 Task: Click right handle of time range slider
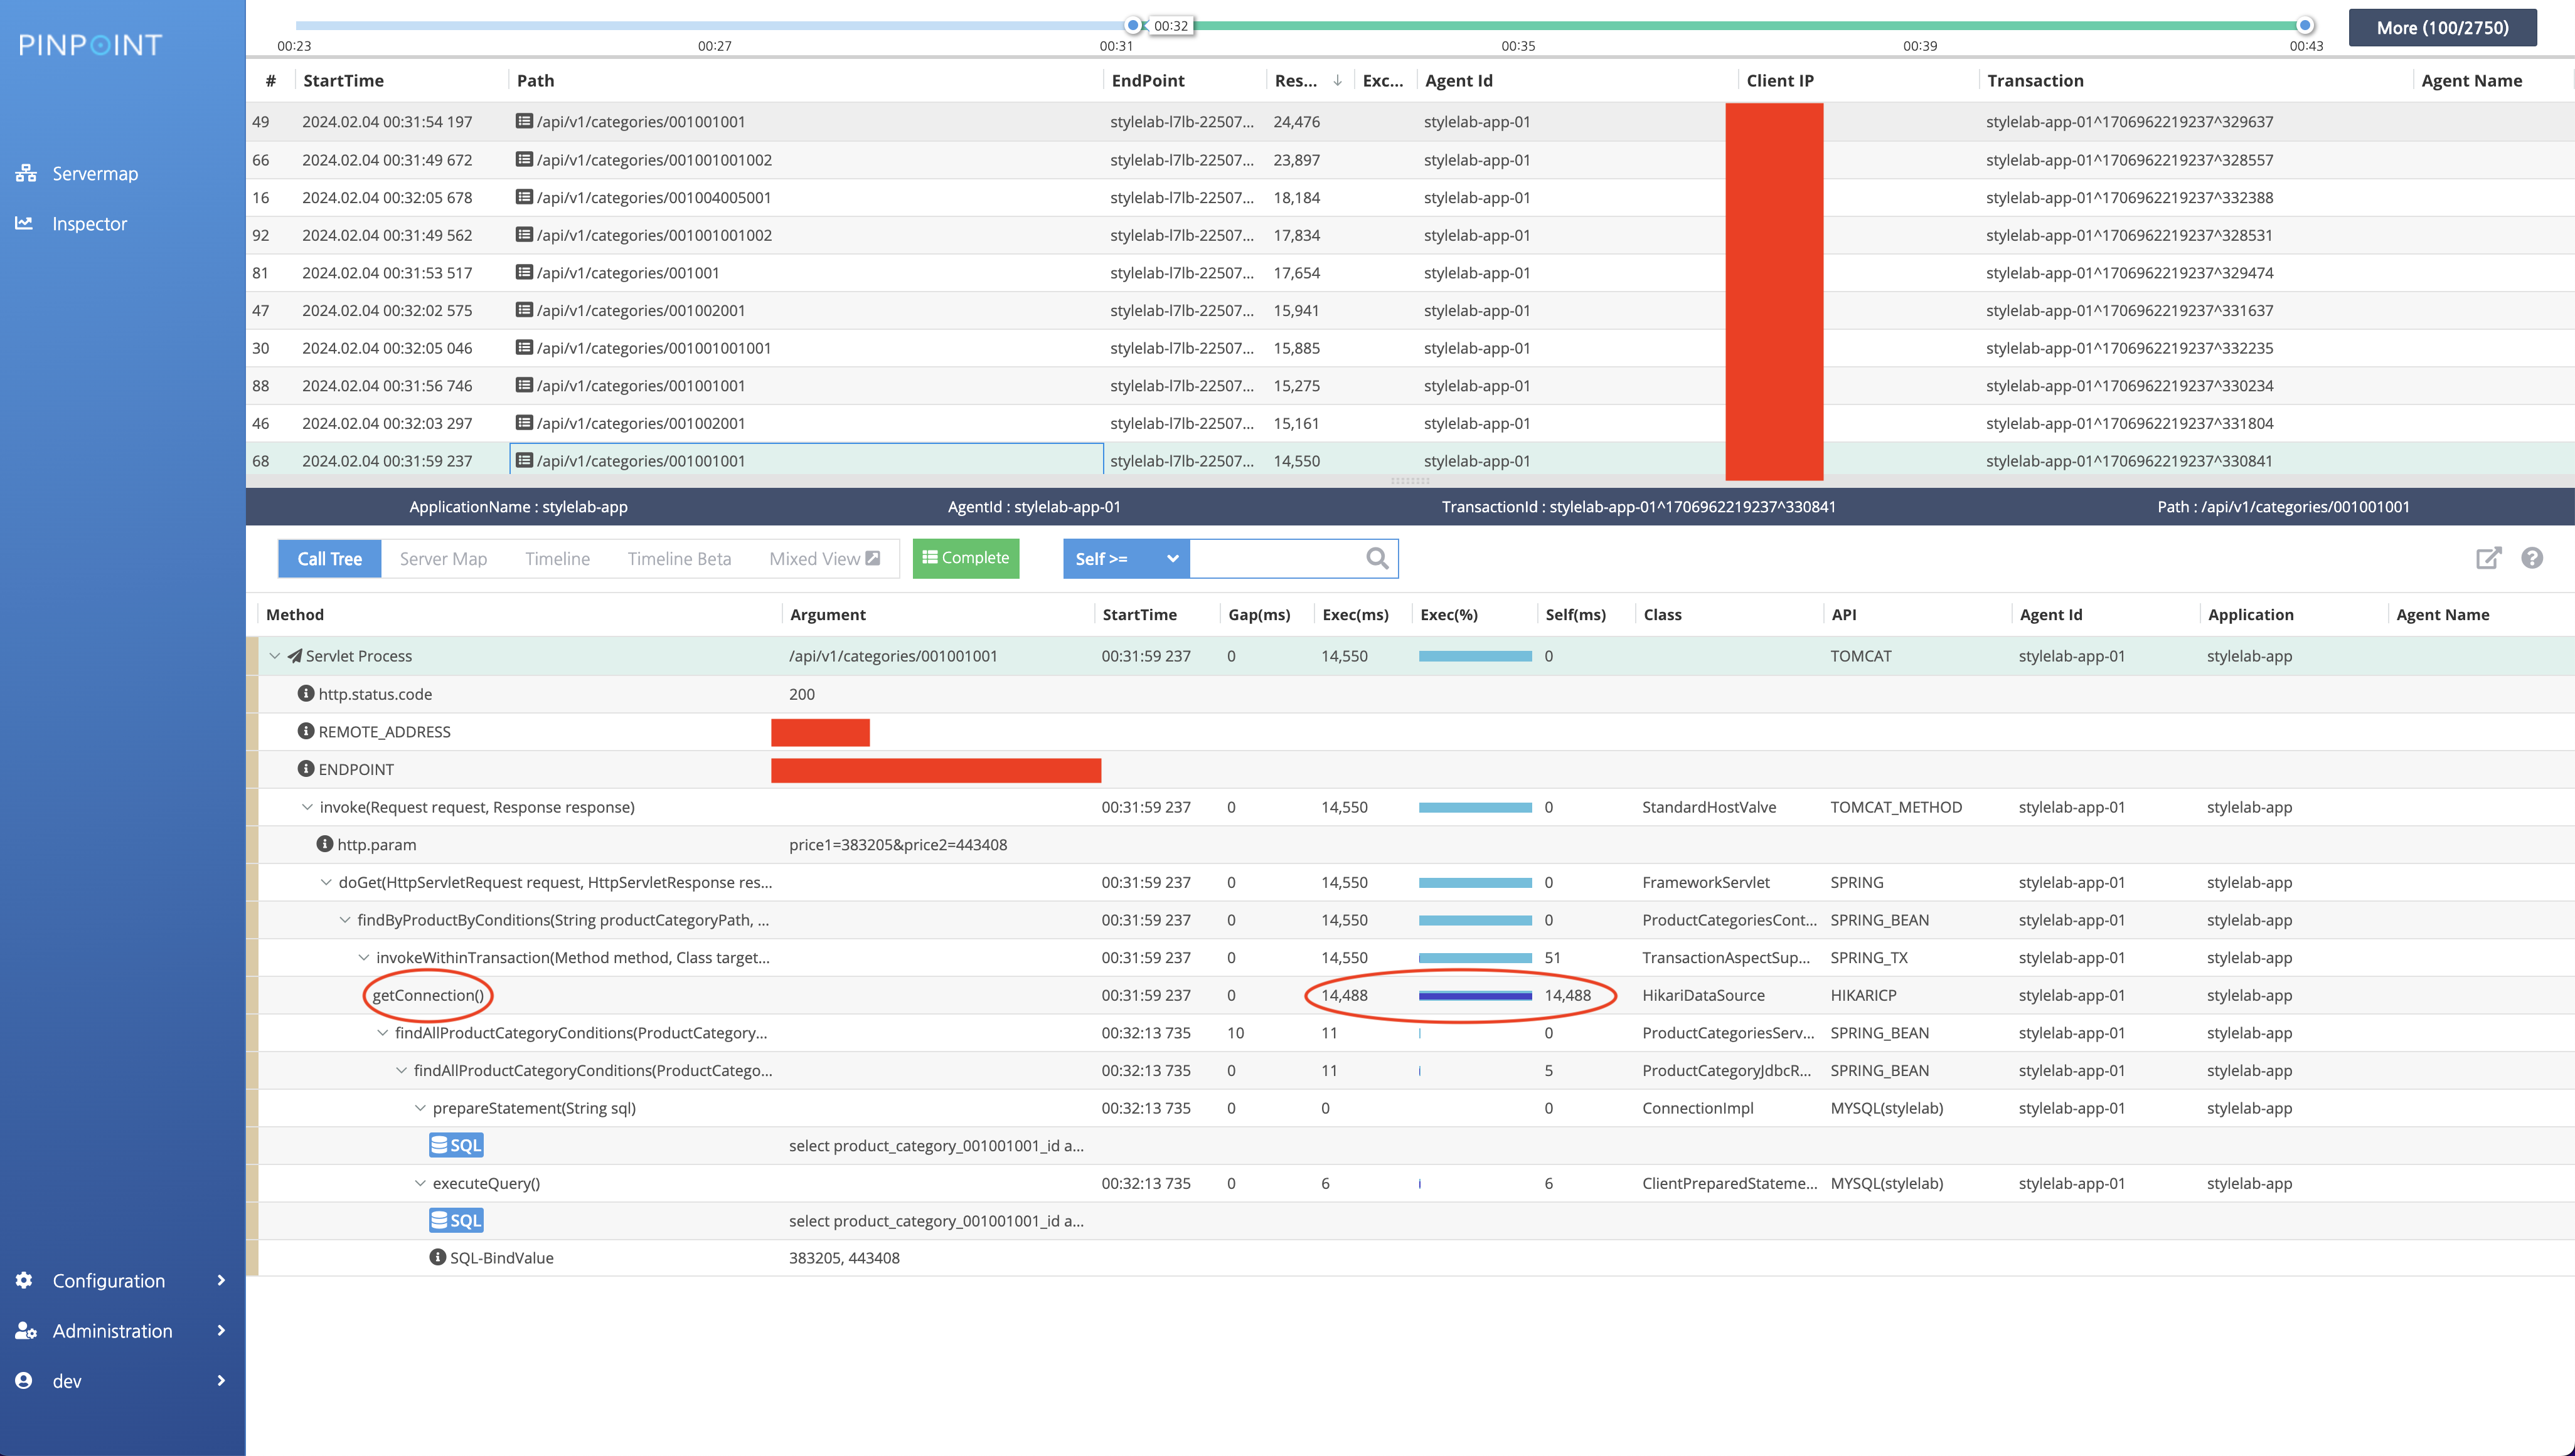[2305, 25]
